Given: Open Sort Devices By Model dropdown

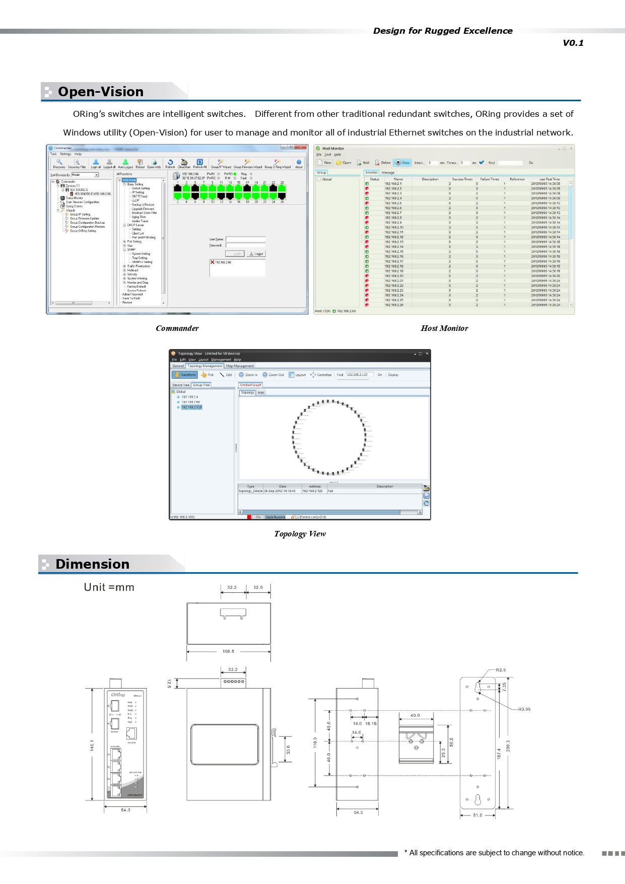Looking at the screenshot, I should [85, 175].
